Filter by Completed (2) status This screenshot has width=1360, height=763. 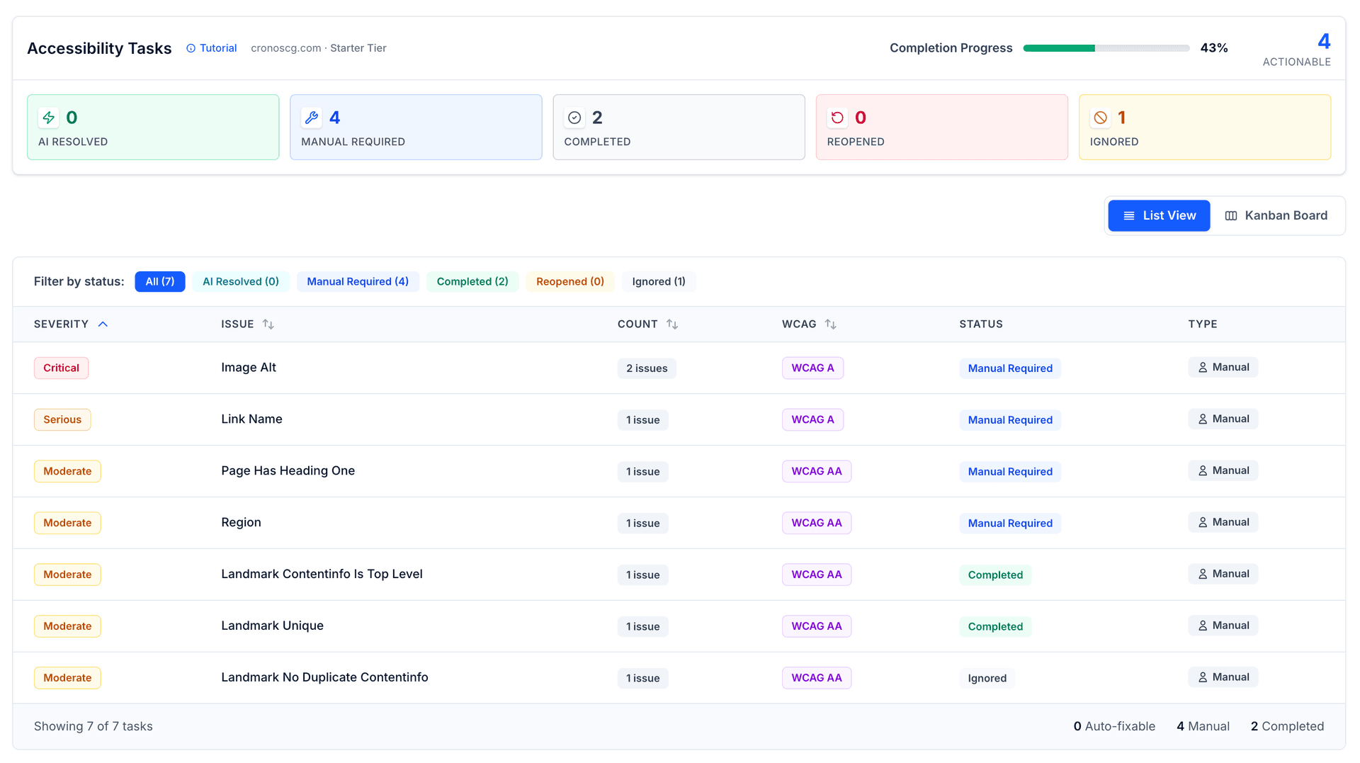pyautogui.click(x=472, y=282)
